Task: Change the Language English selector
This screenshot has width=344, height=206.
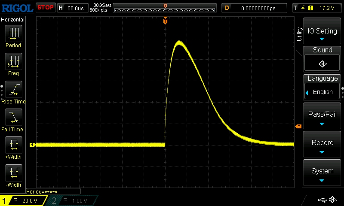Action: point(322,91)
